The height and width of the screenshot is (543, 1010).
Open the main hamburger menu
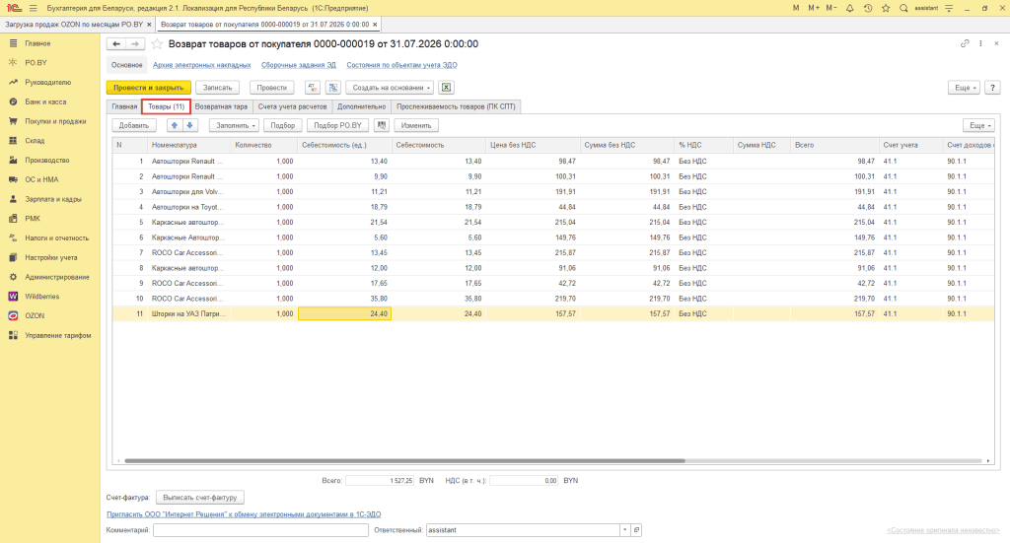coord(33,8)
